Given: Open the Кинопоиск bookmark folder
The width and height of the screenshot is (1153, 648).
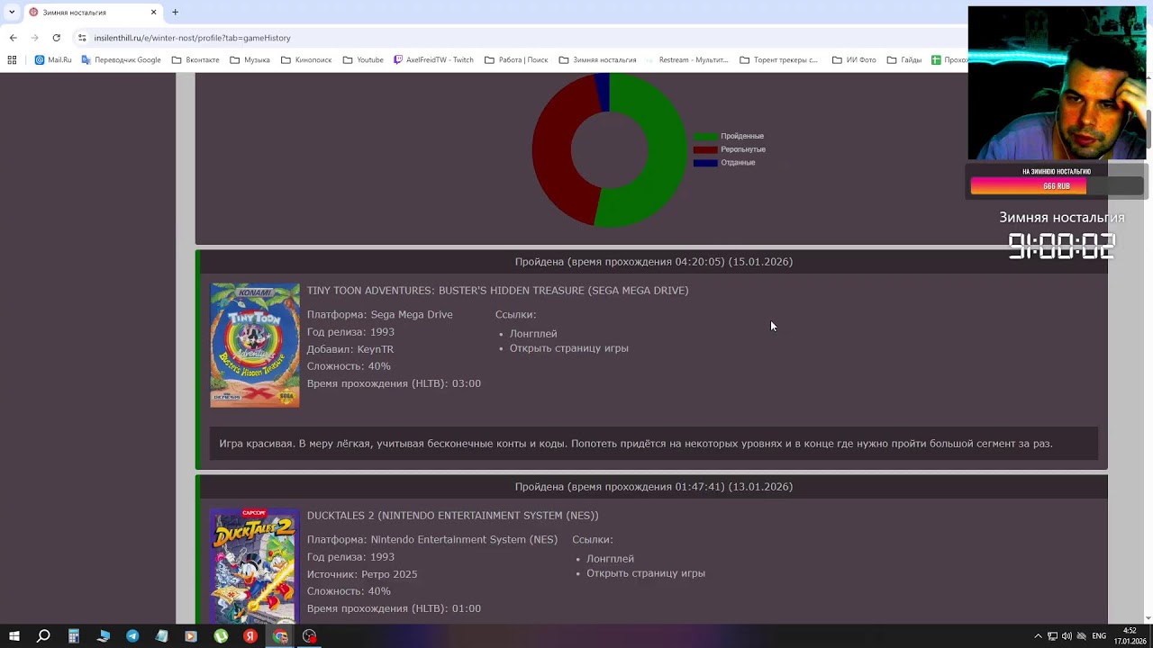Looking at the screenshot, I should 305,60.
